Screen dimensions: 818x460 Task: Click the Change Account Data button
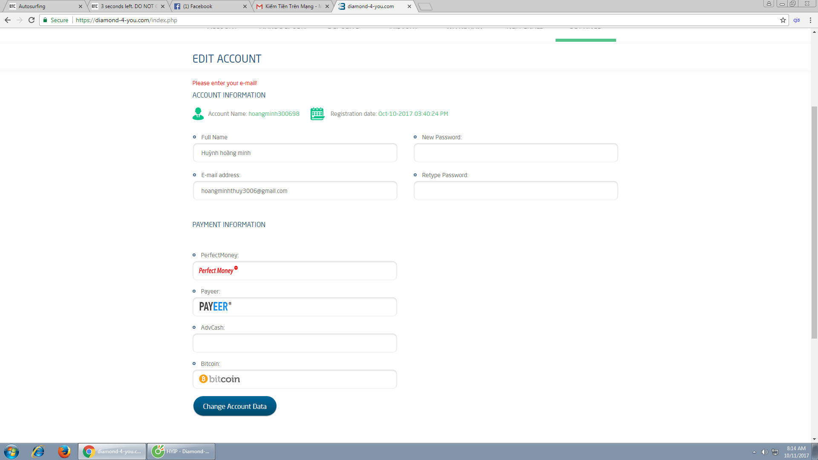[x=235, y=406]
